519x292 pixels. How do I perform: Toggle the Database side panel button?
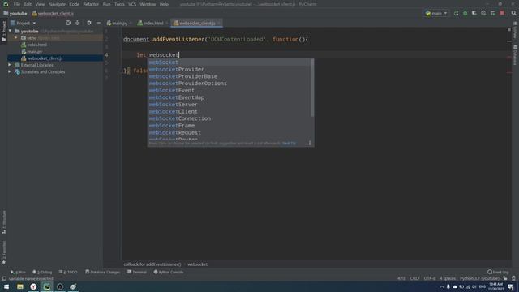516,54
